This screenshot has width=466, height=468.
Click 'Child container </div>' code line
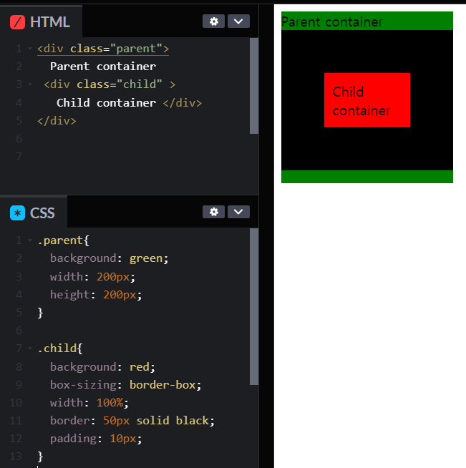[130, 102]
